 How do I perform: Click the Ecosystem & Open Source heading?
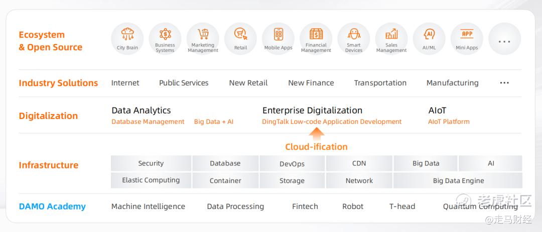[51, 41]
